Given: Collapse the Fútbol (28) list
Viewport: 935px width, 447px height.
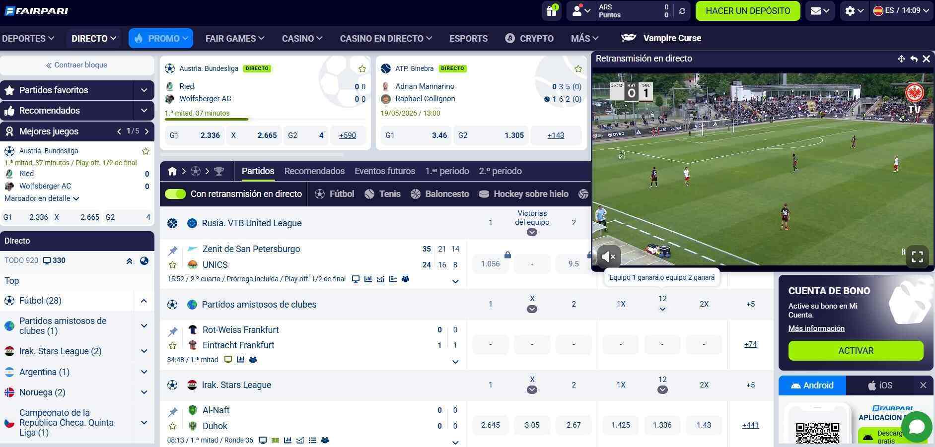Looking at the screenshot, I should pyautogui.click(x=144, y=301).
